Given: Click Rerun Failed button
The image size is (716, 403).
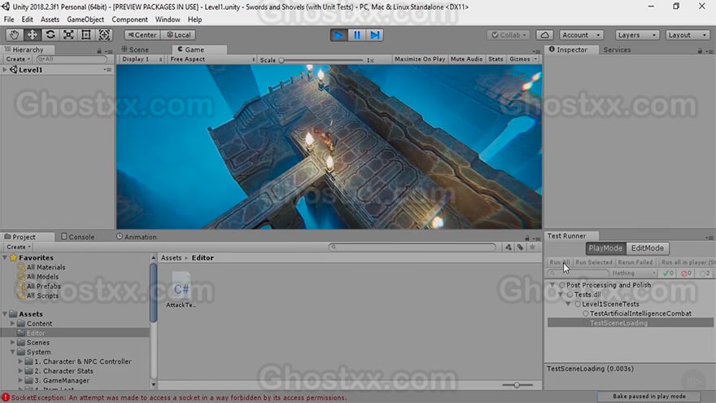Looking at the screenshot, I should pyautogui.click(x=635, y=262).
